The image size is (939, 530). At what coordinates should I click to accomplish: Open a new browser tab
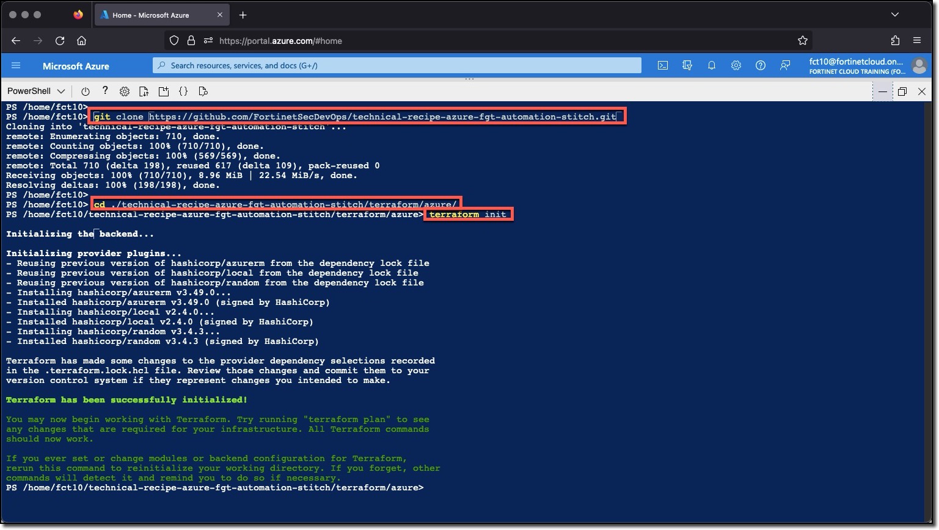point(243,15)
